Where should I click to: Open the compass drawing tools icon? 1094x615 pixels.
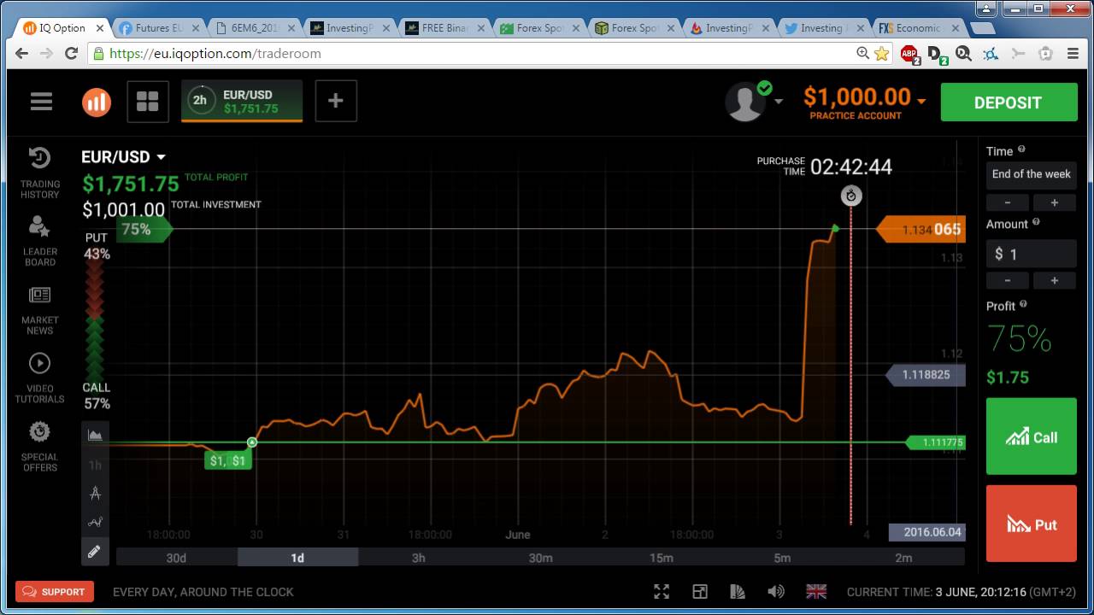click(x=95, y=493)
